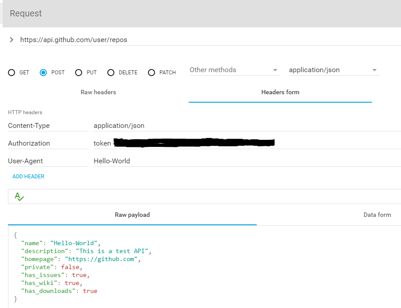The height and width of the screenshot is (308, 401).
Task: Click the request URL field
Action: pyautogui.click(x=208, y=40)
